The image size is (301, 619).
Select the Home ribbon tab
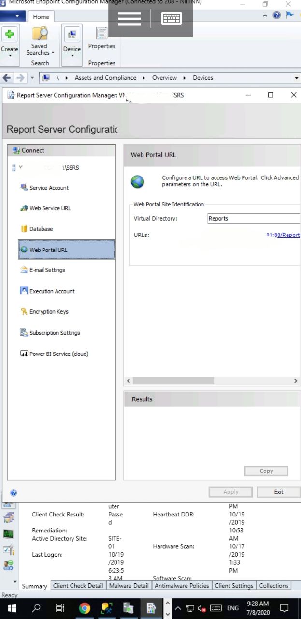click(x=41, y=17)
